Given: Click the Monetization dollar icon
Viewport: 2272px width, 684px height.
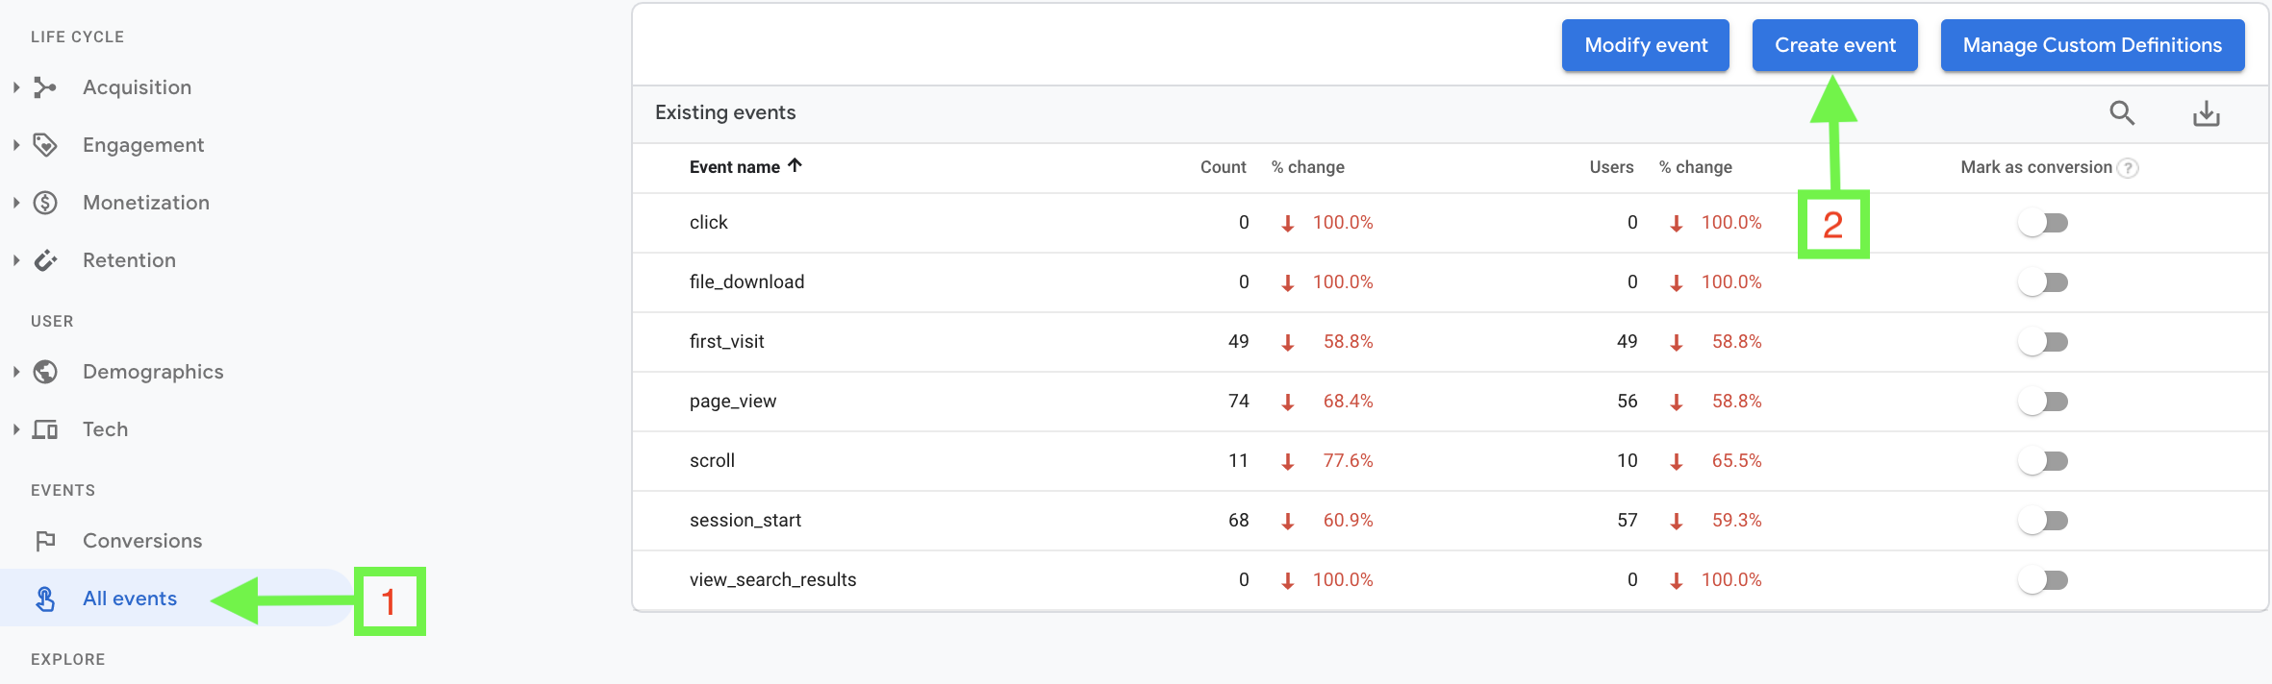Looking at the screenshot, I should [45, 203].
